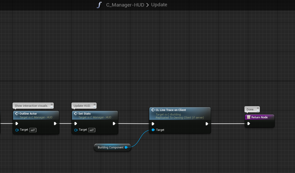The height and width of the screenshot is (173, 295).
Task: Click the CL Line Trace output execution pin
Action: coord(207,124)
